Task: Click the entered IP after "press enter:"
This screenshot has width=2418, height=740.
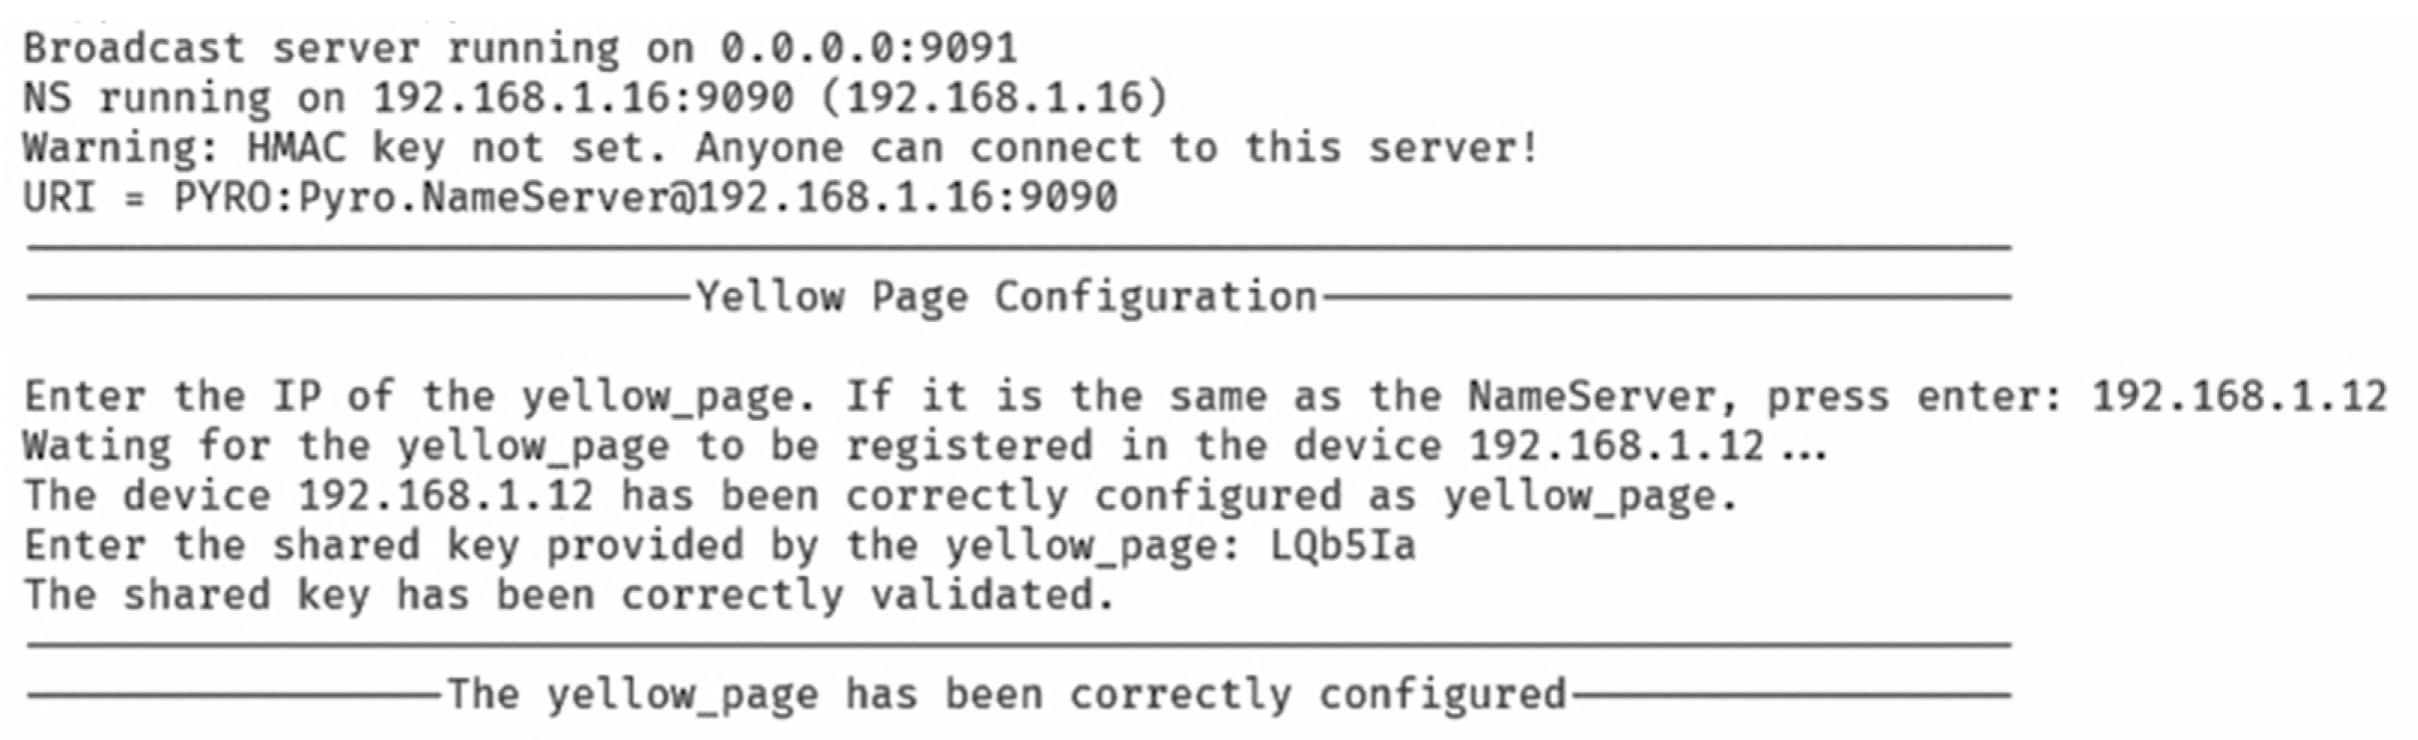Action: click(x=2239, y=397)
